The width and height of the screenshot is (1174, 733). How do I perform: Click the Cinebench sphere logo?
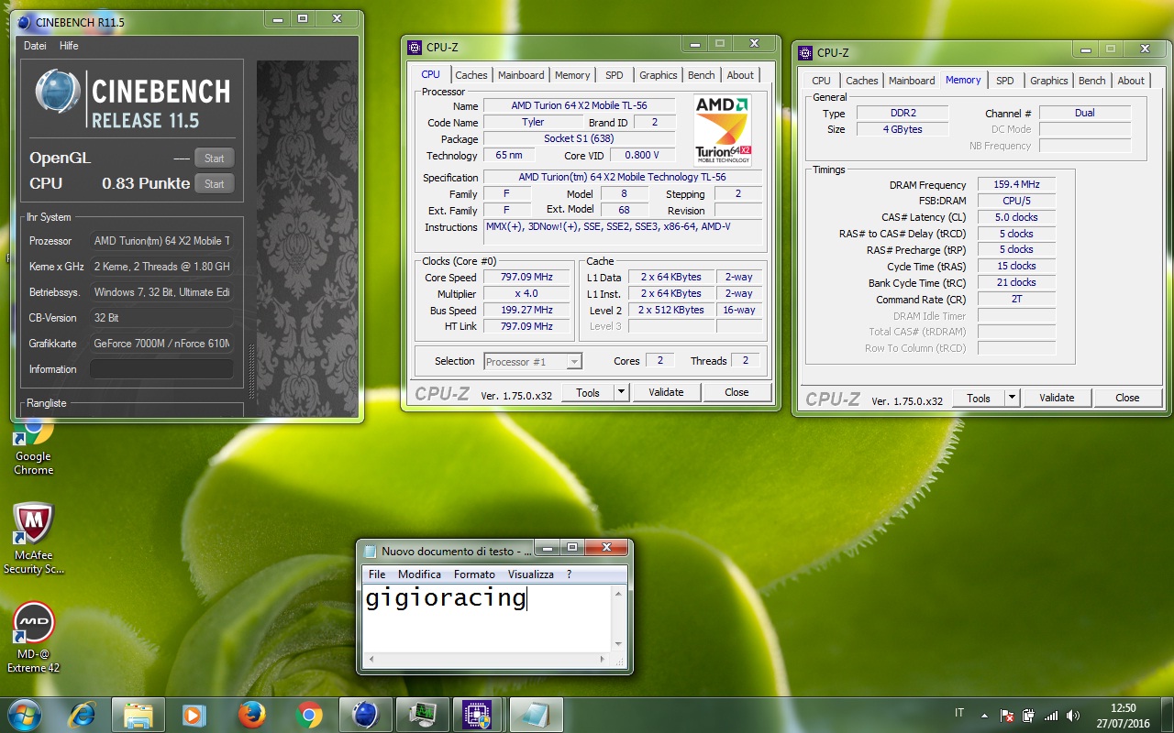coord(60,93)
